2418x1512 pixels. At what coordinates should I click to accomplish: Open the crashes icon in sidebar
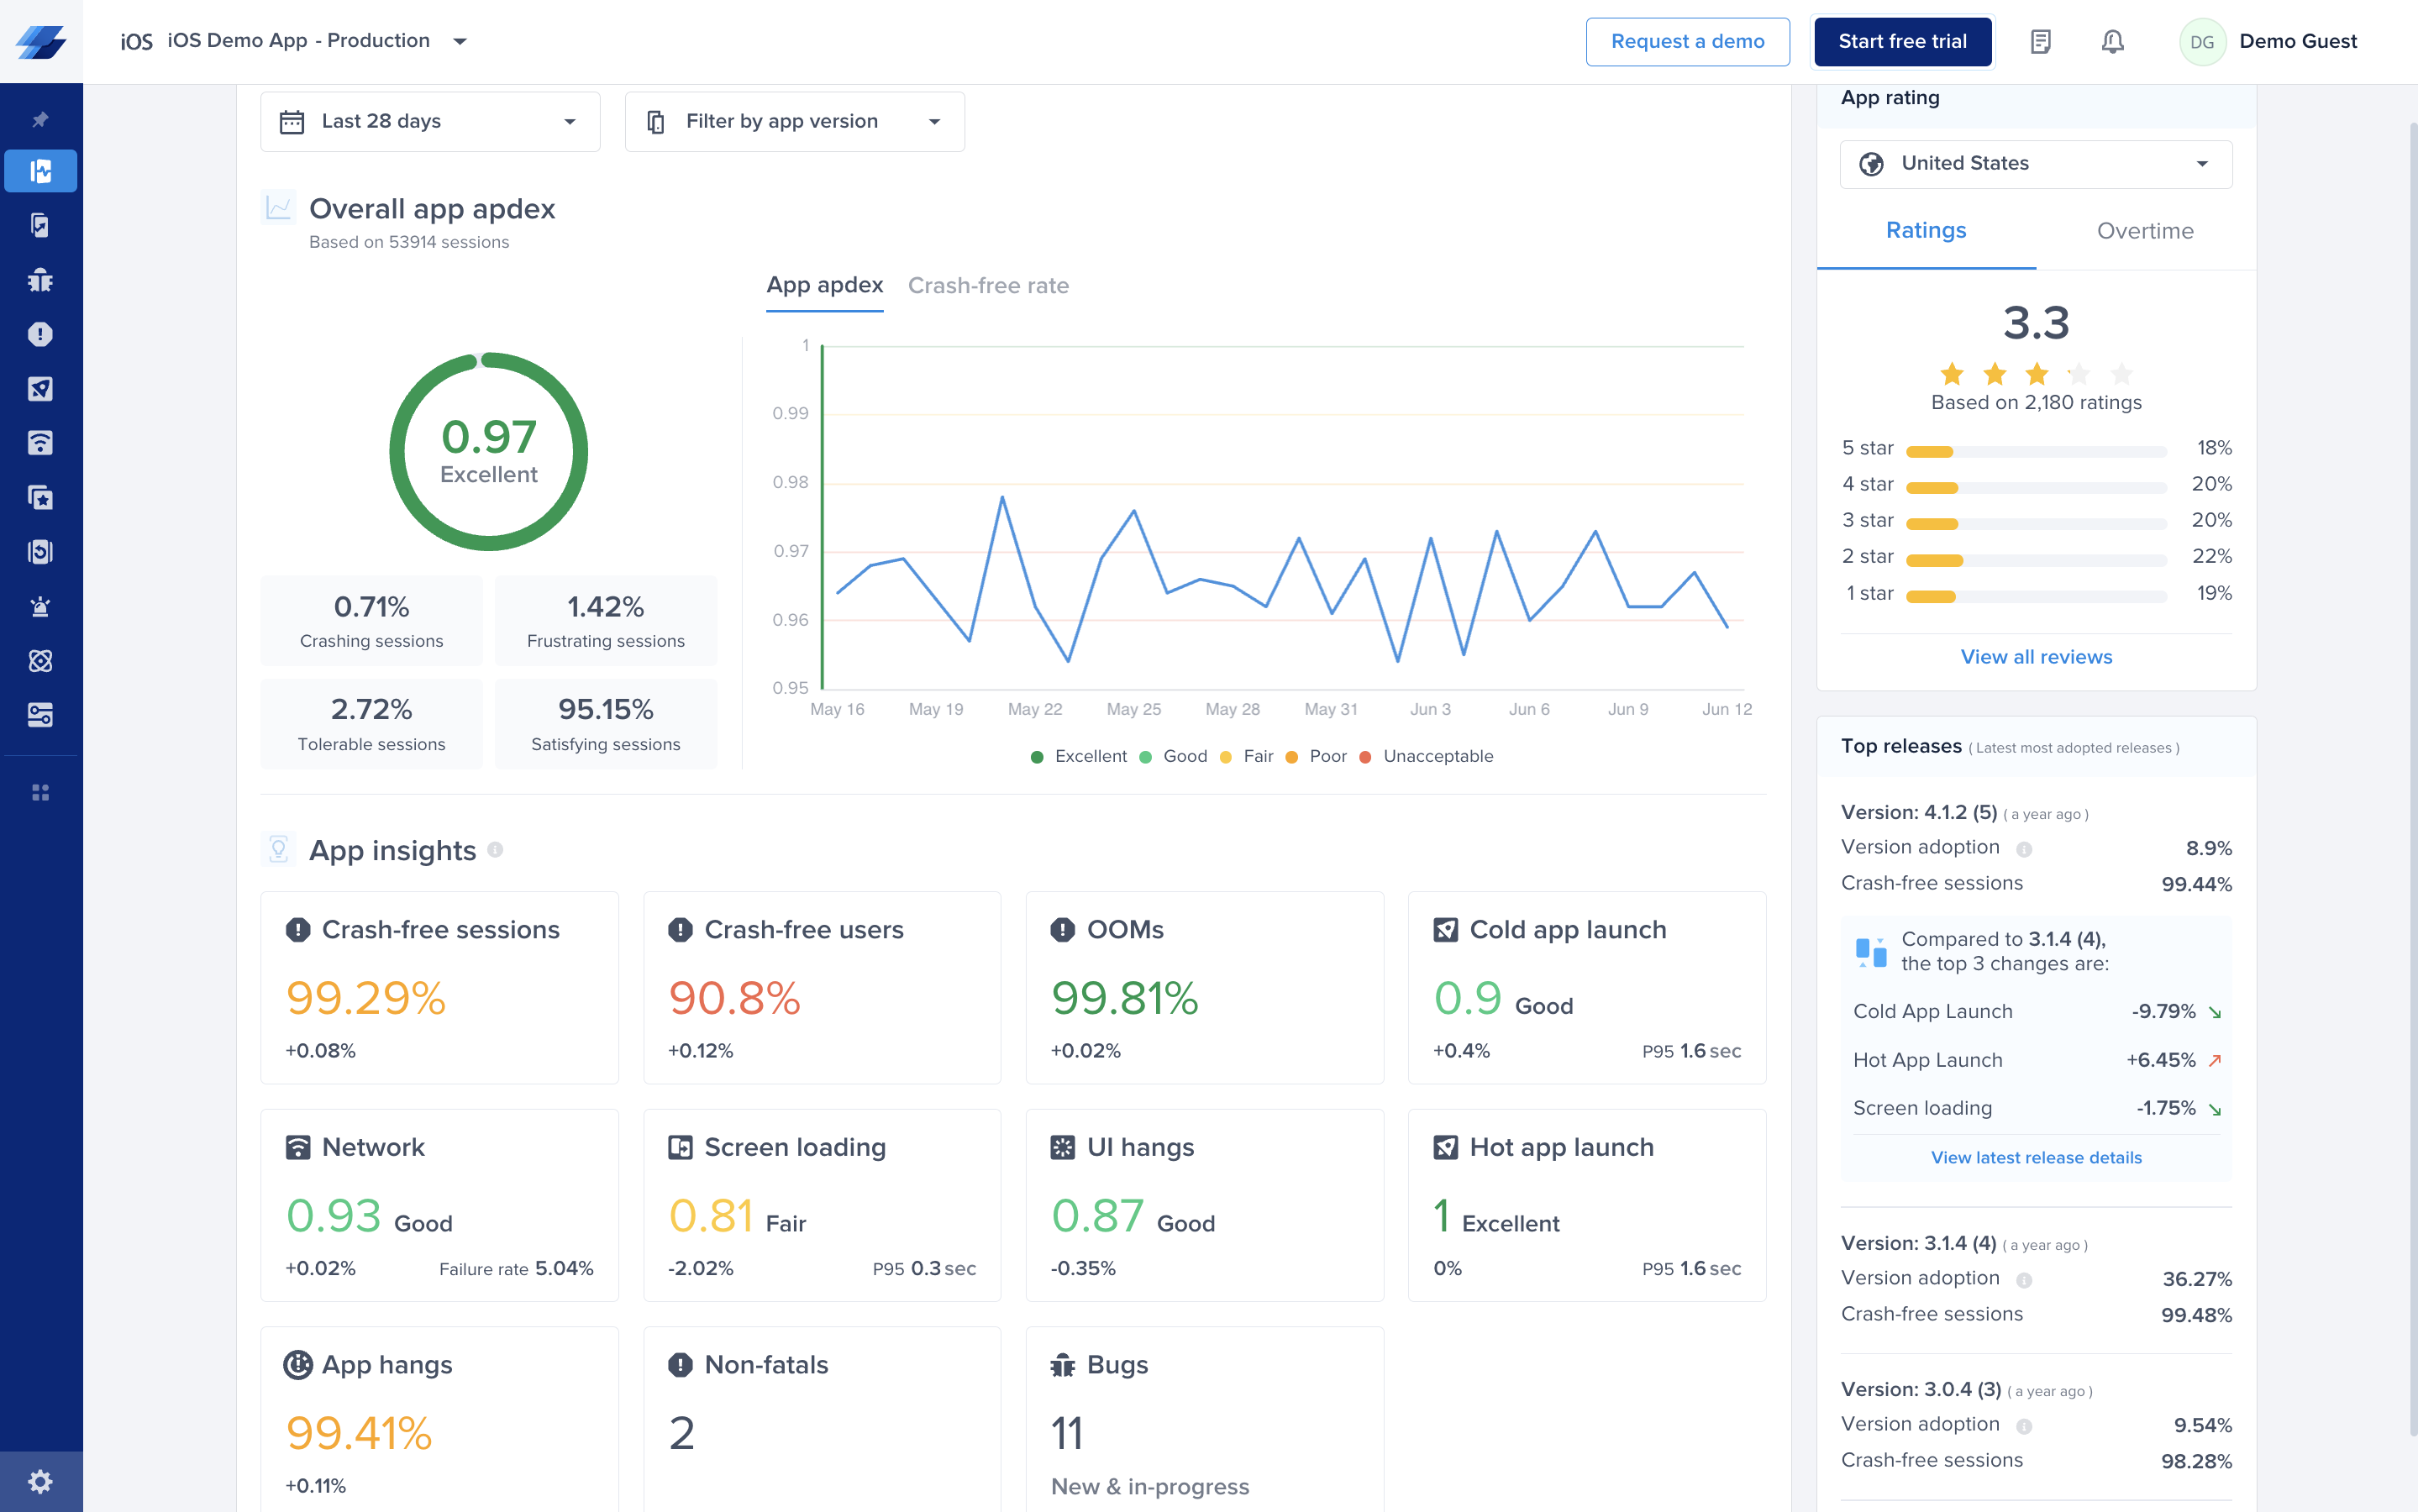[x=40, y=334]
